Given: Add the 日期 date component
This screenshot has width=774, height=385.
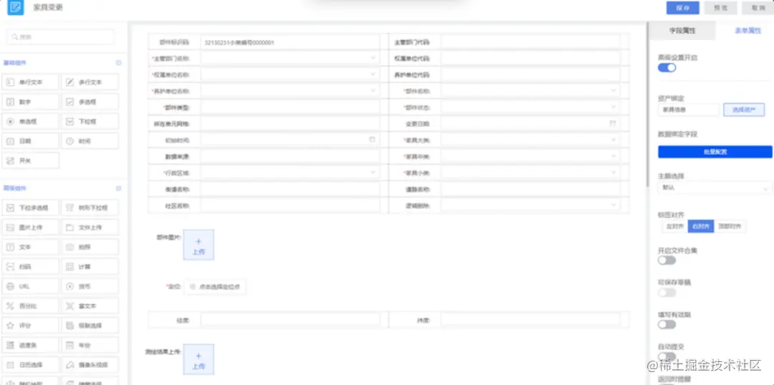Looking at the screenshot, I should pos(30,141).
